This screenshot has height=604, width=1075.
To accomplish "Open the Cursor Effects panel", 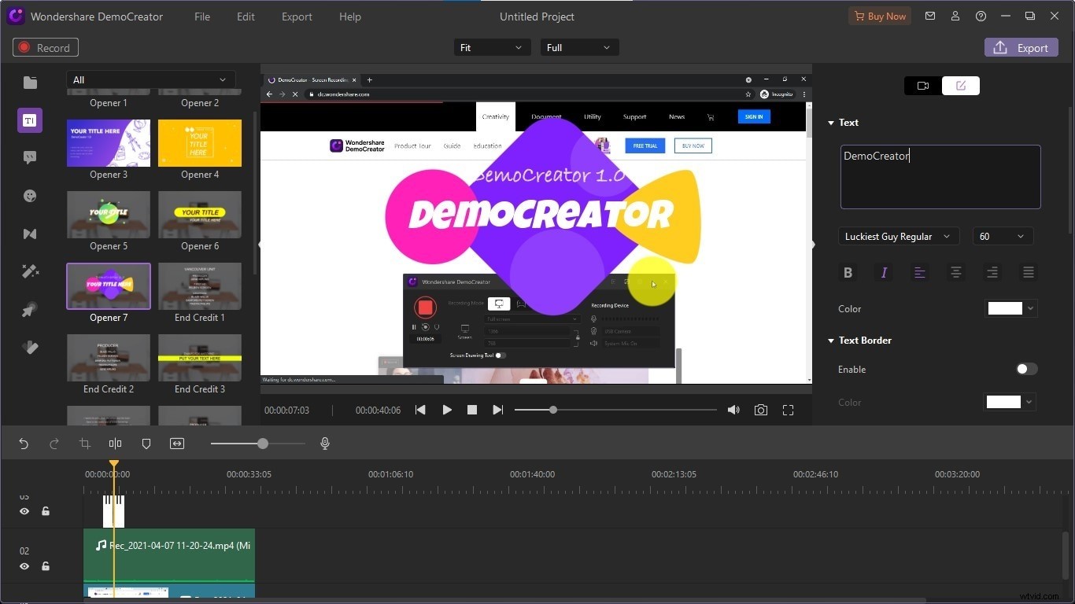I will (x=30, y=309).
